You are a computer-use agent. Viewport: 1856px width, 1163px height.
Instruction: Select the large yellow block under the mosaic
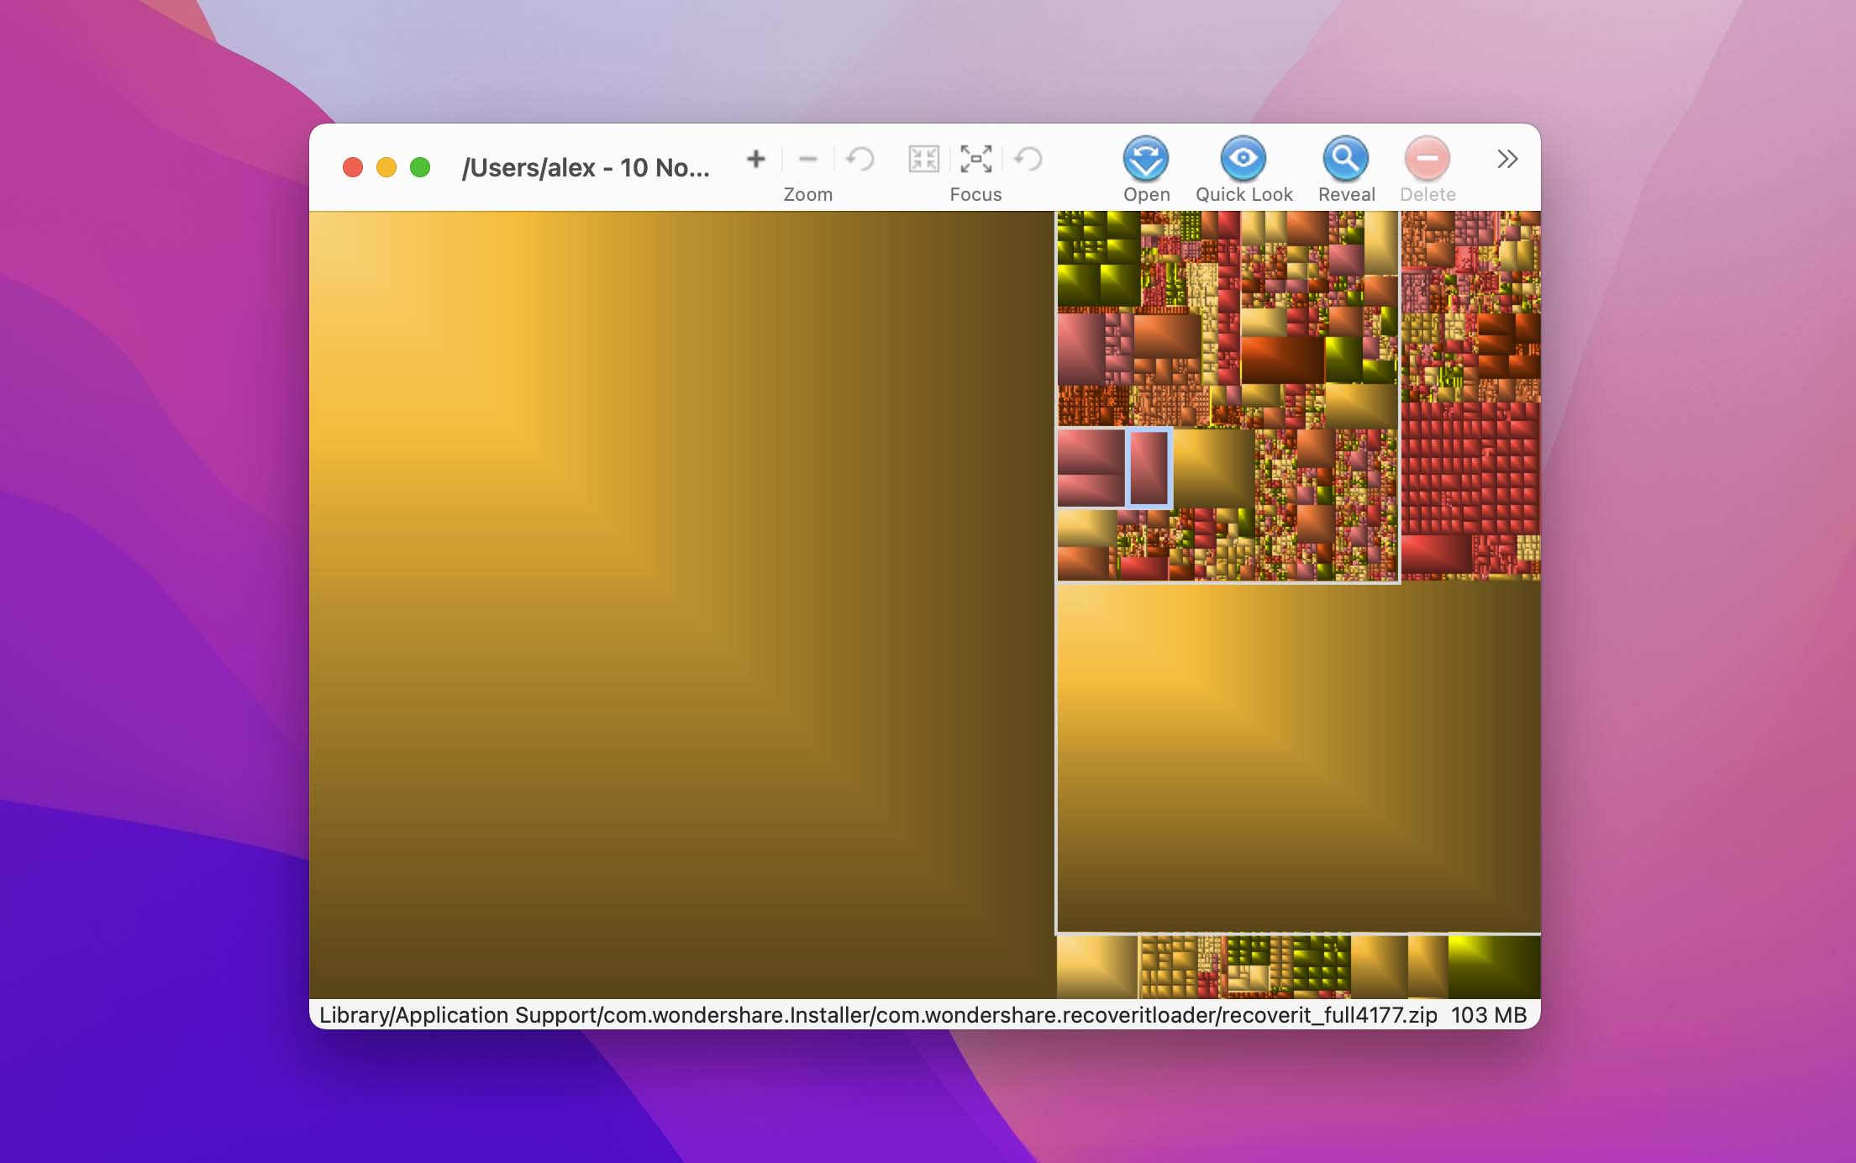pos(1298,758)
